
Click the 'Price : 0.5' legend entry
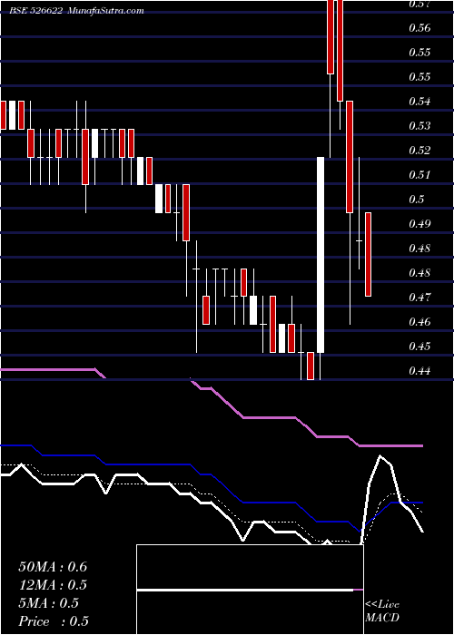(54, 620)
